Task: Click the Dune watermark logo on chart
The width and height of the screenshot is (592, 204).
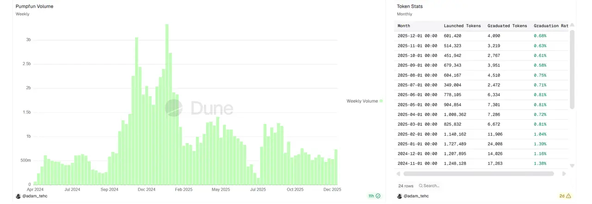Action: pos(174,108)
